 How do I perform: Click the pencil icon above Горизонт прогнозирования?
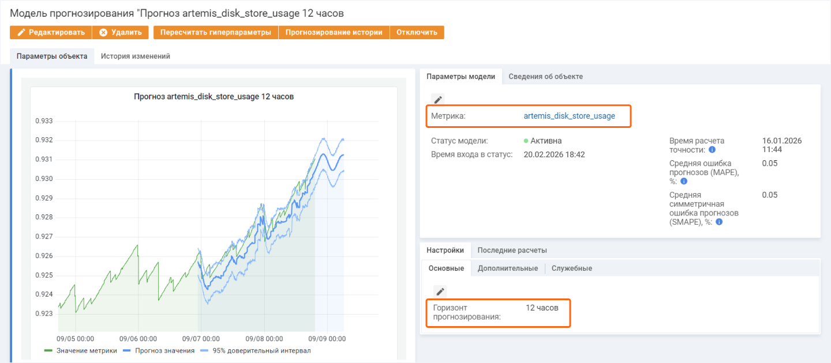pos(440,292)
